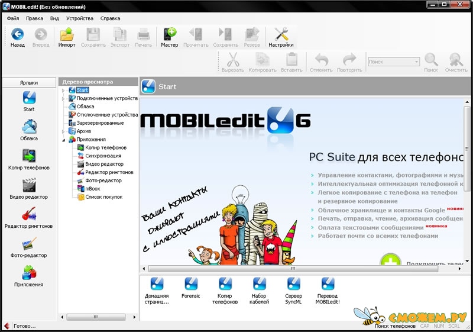Open Настройки tools icon
Screen dimensions: 473x332
(281, 34)
